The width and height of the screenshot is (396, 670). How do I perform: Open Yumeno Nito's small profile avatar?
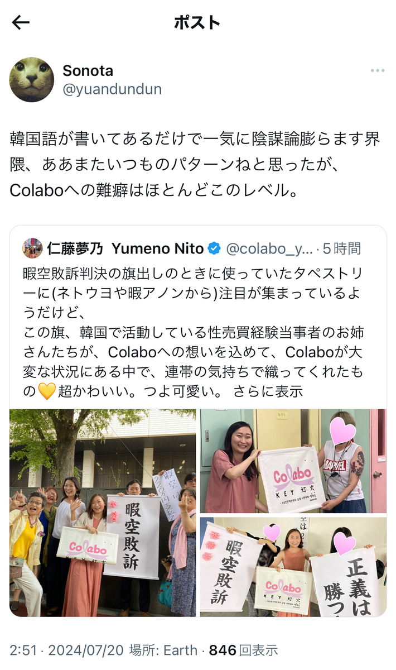[32, 248]
